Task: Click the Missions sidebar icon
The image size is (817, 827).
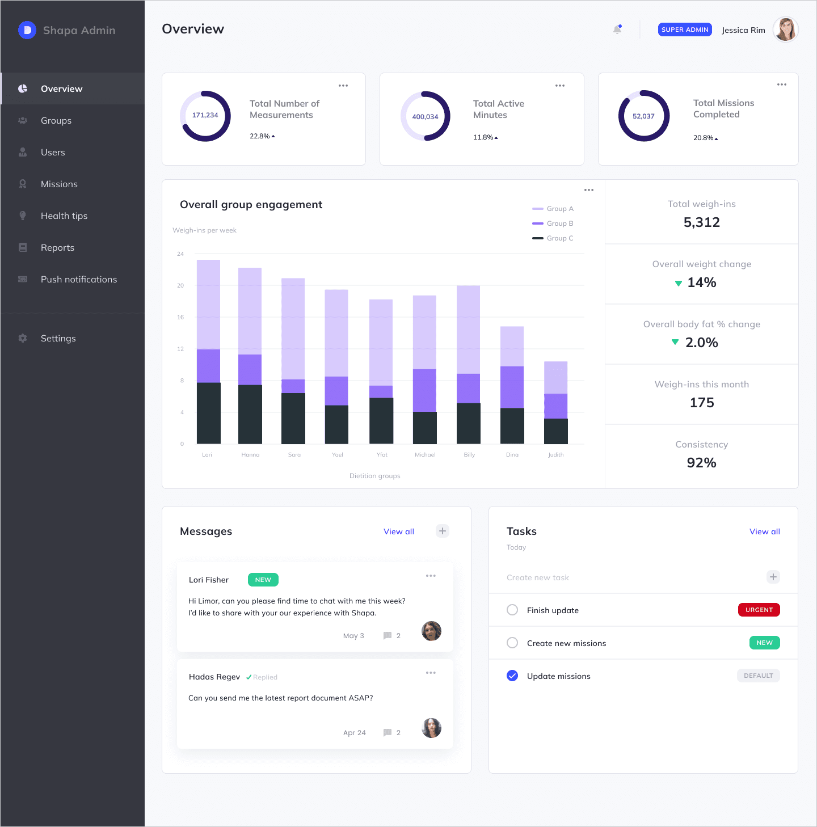Action: 23,184
